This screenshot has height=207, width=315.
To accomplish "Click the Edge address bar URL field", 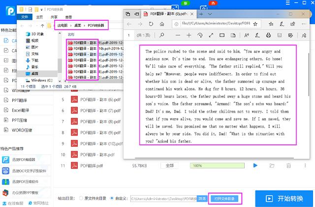I will click(x=216, y=24).
